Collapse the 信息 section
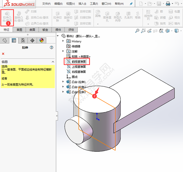Image resolution: width=183 pixels, height=172 pixels. pos(53,62)
